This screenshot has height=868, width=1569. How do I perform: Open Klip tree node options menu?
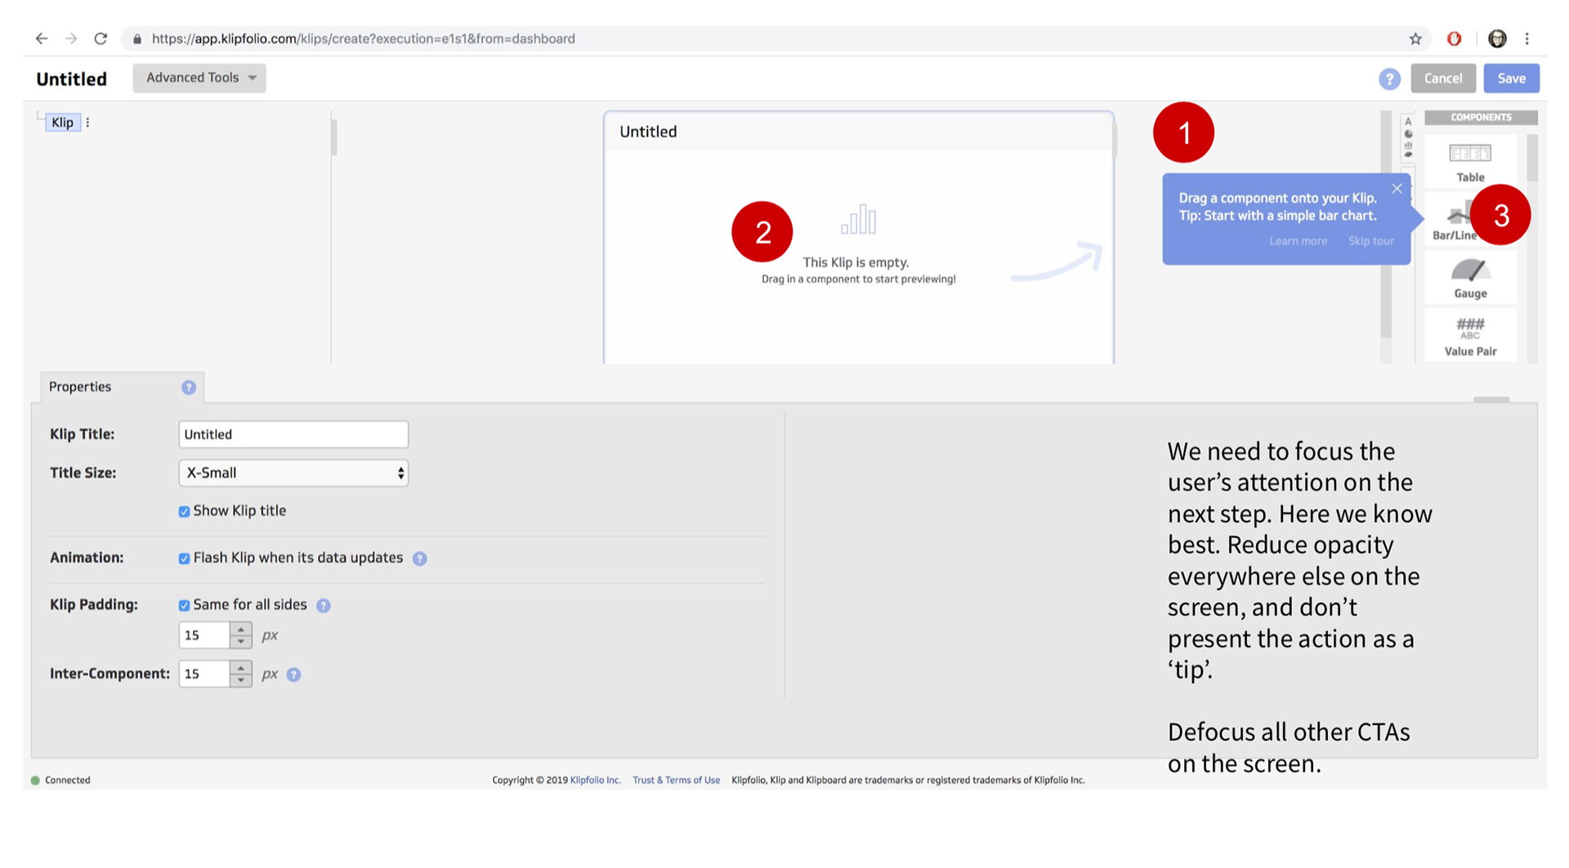pyautogui.click(x=87, y=123)
